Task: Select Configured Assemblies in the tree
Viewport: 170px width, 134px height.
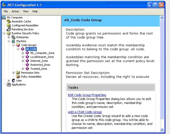Action: (x=25, y=25)
